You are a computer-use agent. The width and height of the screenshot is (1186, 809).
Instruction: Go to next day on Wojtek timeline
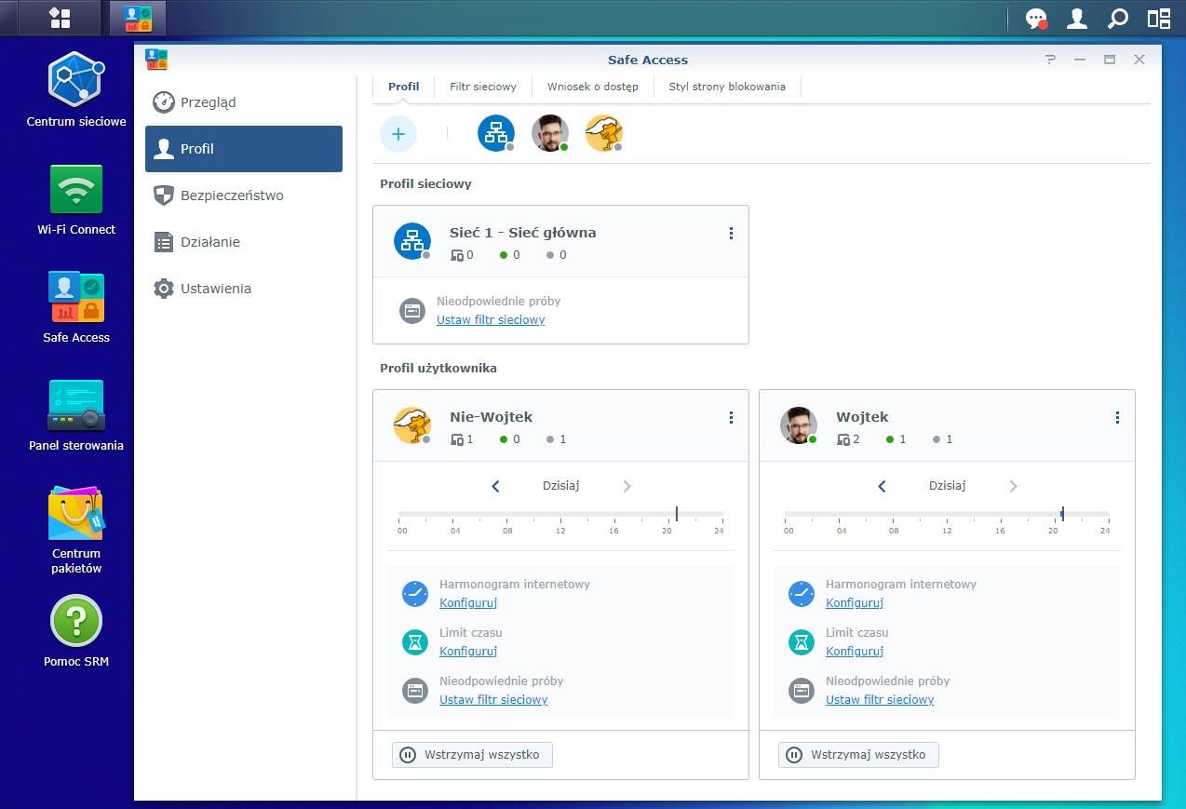[x=1013, y=486]
